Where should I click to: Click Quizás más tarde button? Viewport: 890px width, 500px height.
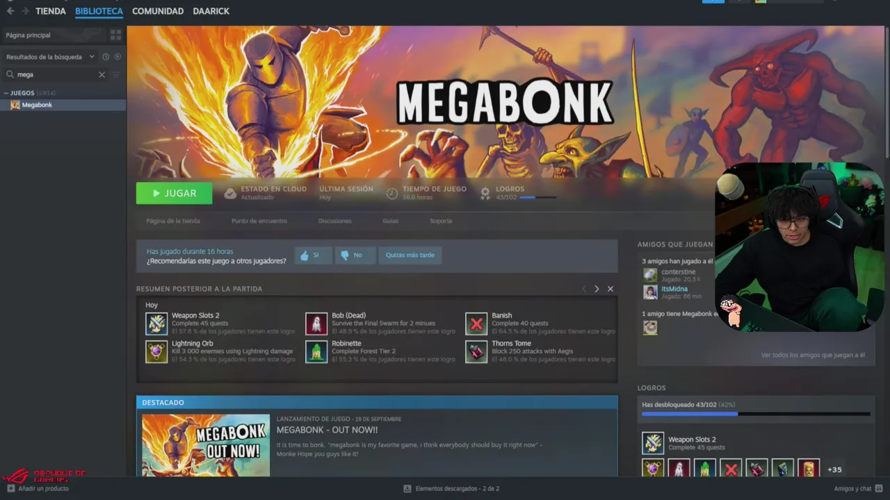410,255
